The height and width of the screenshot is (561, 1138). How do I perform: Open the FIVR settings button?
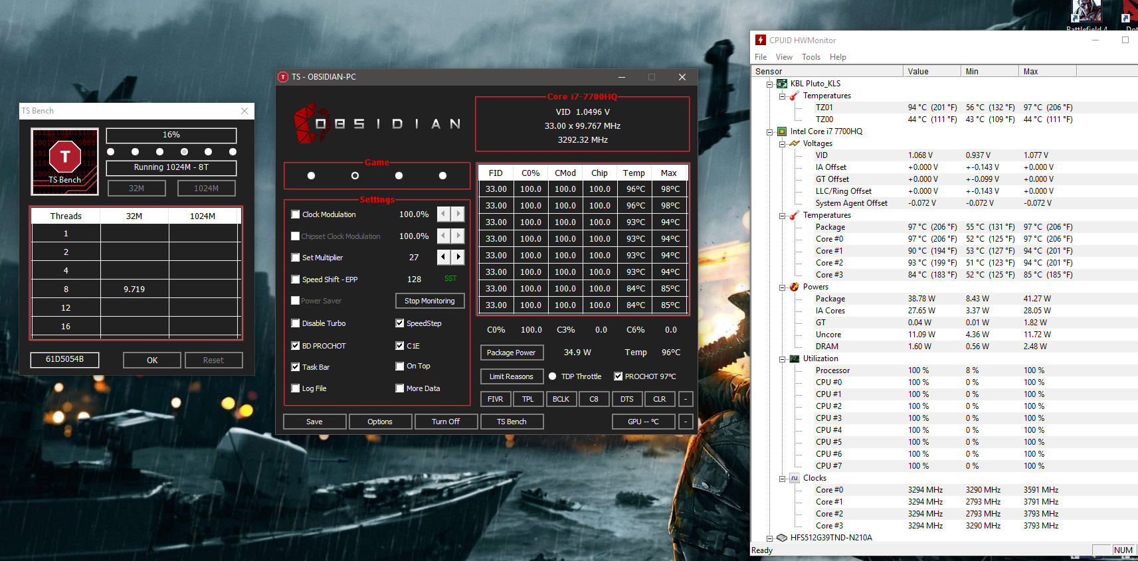tap(496, 399)
